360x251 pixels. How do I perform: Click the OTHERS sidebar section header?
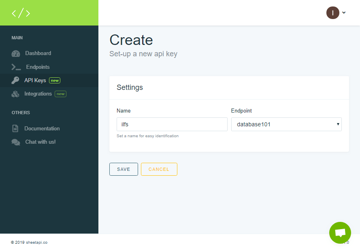[x=21, y=113]
